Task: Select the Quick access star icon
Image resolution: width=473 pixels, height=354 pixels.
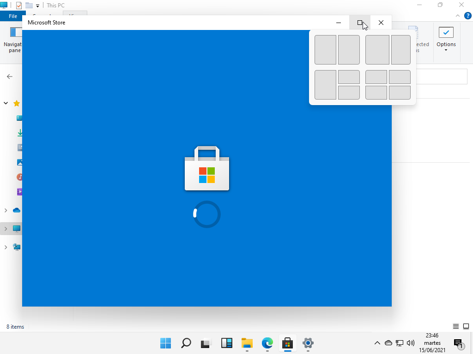Action: click(17, 104)
